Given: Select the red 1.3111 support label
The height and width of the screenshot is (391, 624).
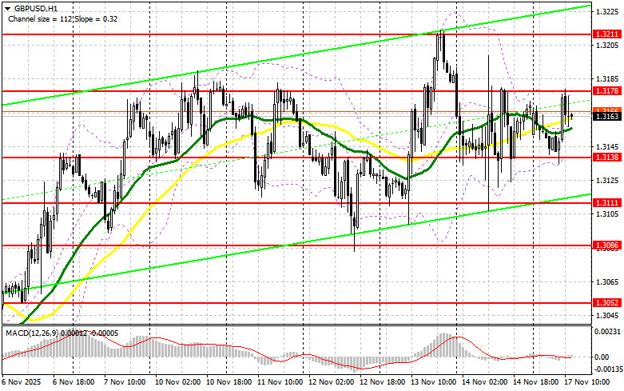Looking at the screenshot, I should pyautogui.click(x=605, y=204).
